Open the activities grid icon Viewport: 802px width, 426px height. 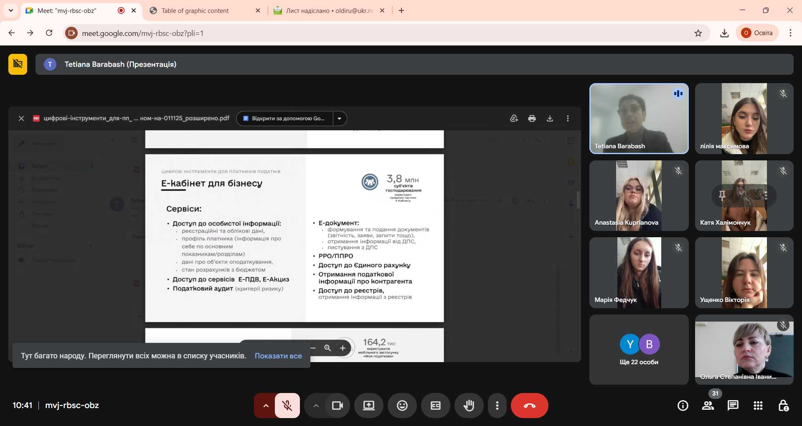(758, 406)
